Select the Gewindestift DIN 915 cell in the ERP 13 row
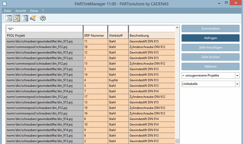 point(152,102)
